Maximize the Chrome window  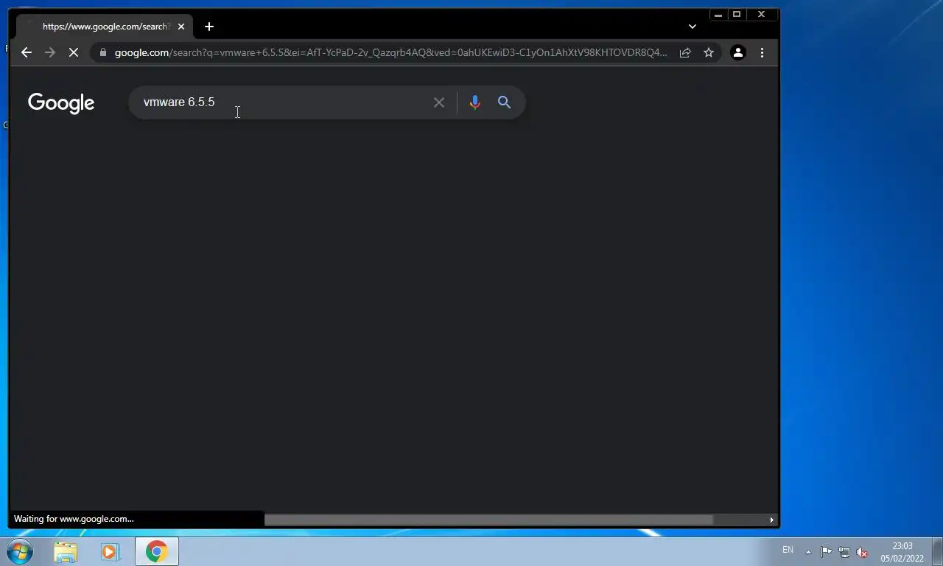pos(736,14)
